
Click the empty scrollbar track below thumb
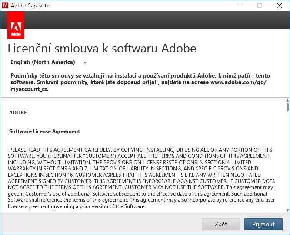click(287, 165)
